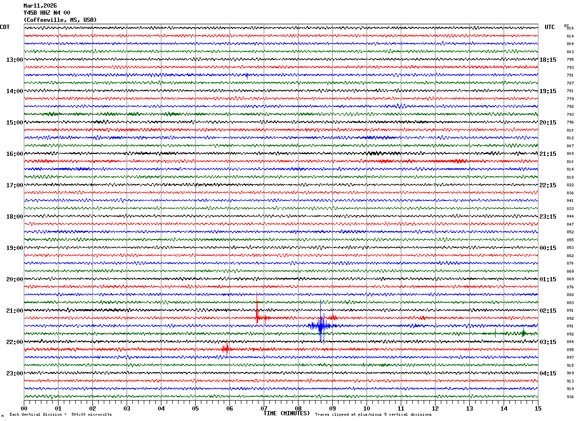Image resolution: width=576 pixels, height=421 pixels.
Task: Click the 00 minute tick label on the x-axis
Action: click(24, 408)
